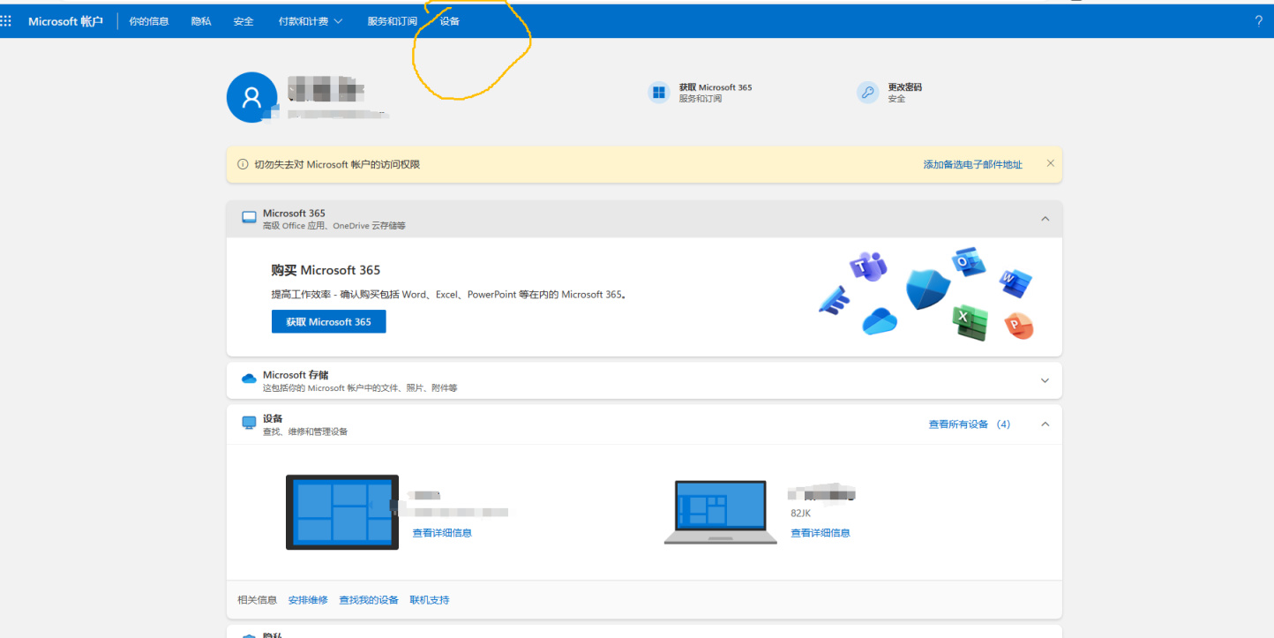Viewport: 1274px width, 638px height.
Task: Click the OneDrive cloud icon for Microsoft 存储
Action: [249, 379]
